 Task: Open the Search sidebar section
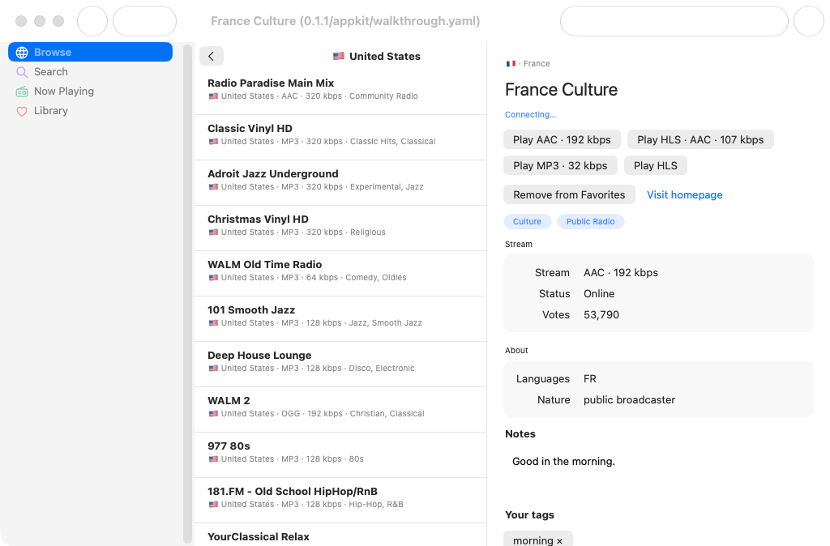[90, 71]
